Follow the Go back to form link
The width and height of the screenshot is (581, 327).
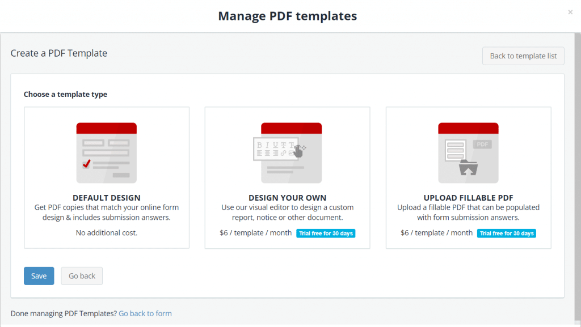145,313
